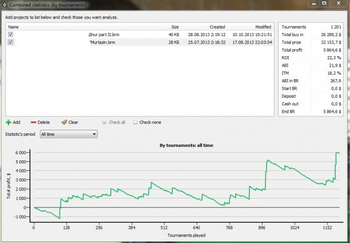Uncheck the Ilnur part II.brm checkbox
Image resolution: width=350 pixels, height=243 pixels.
pyautogui.click(x=10, y=35)
